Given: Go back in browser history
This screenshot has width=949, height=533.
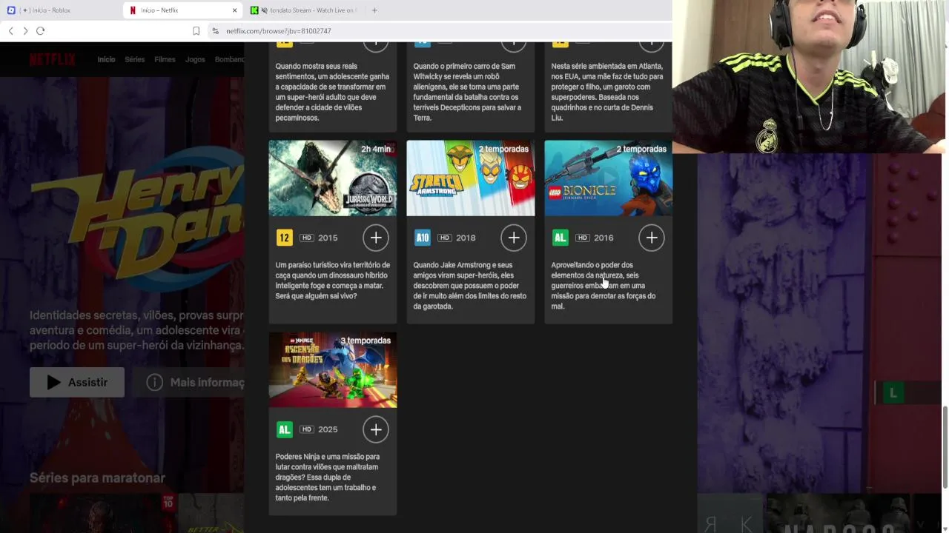Looking at the screenshot, I should pos(10,31).
